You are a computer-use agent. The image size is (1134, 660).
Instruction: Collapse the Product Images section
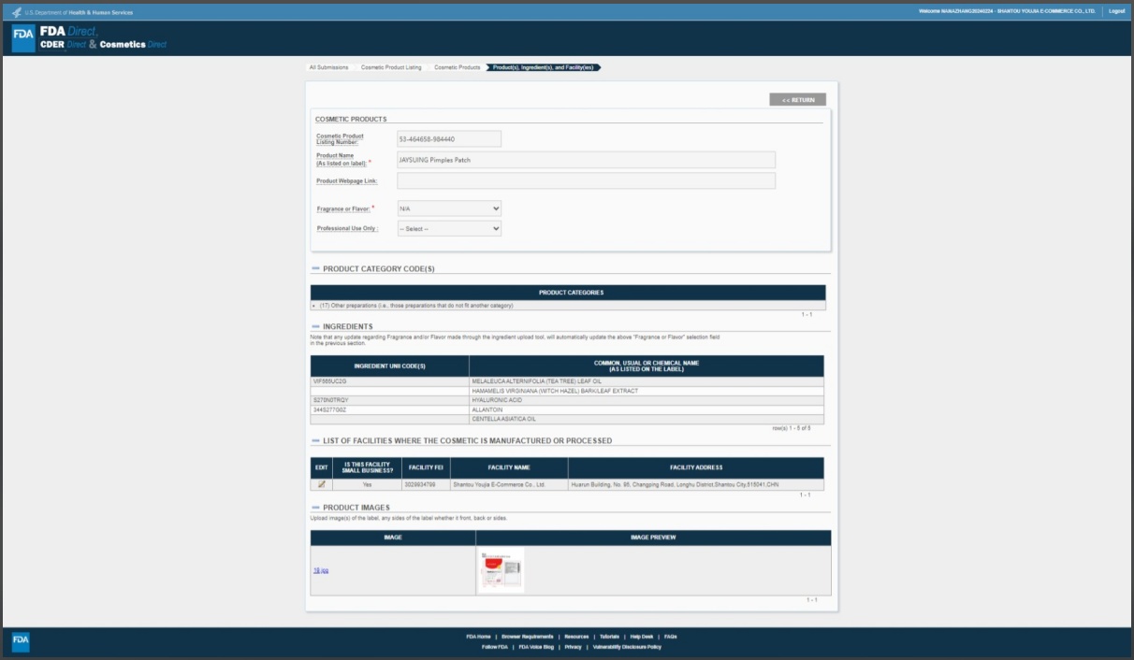point(315,509)
